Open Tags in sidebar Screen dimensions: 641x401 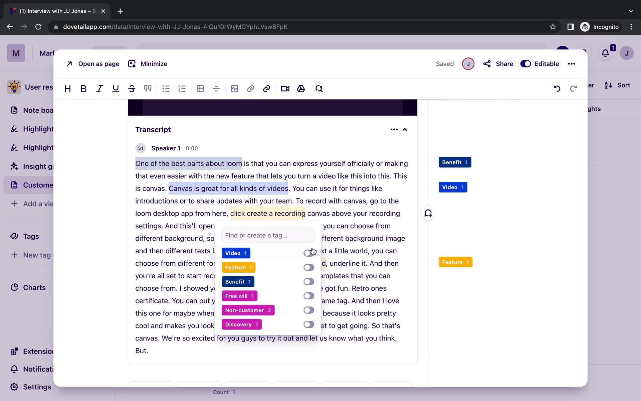tap(31, 236)
